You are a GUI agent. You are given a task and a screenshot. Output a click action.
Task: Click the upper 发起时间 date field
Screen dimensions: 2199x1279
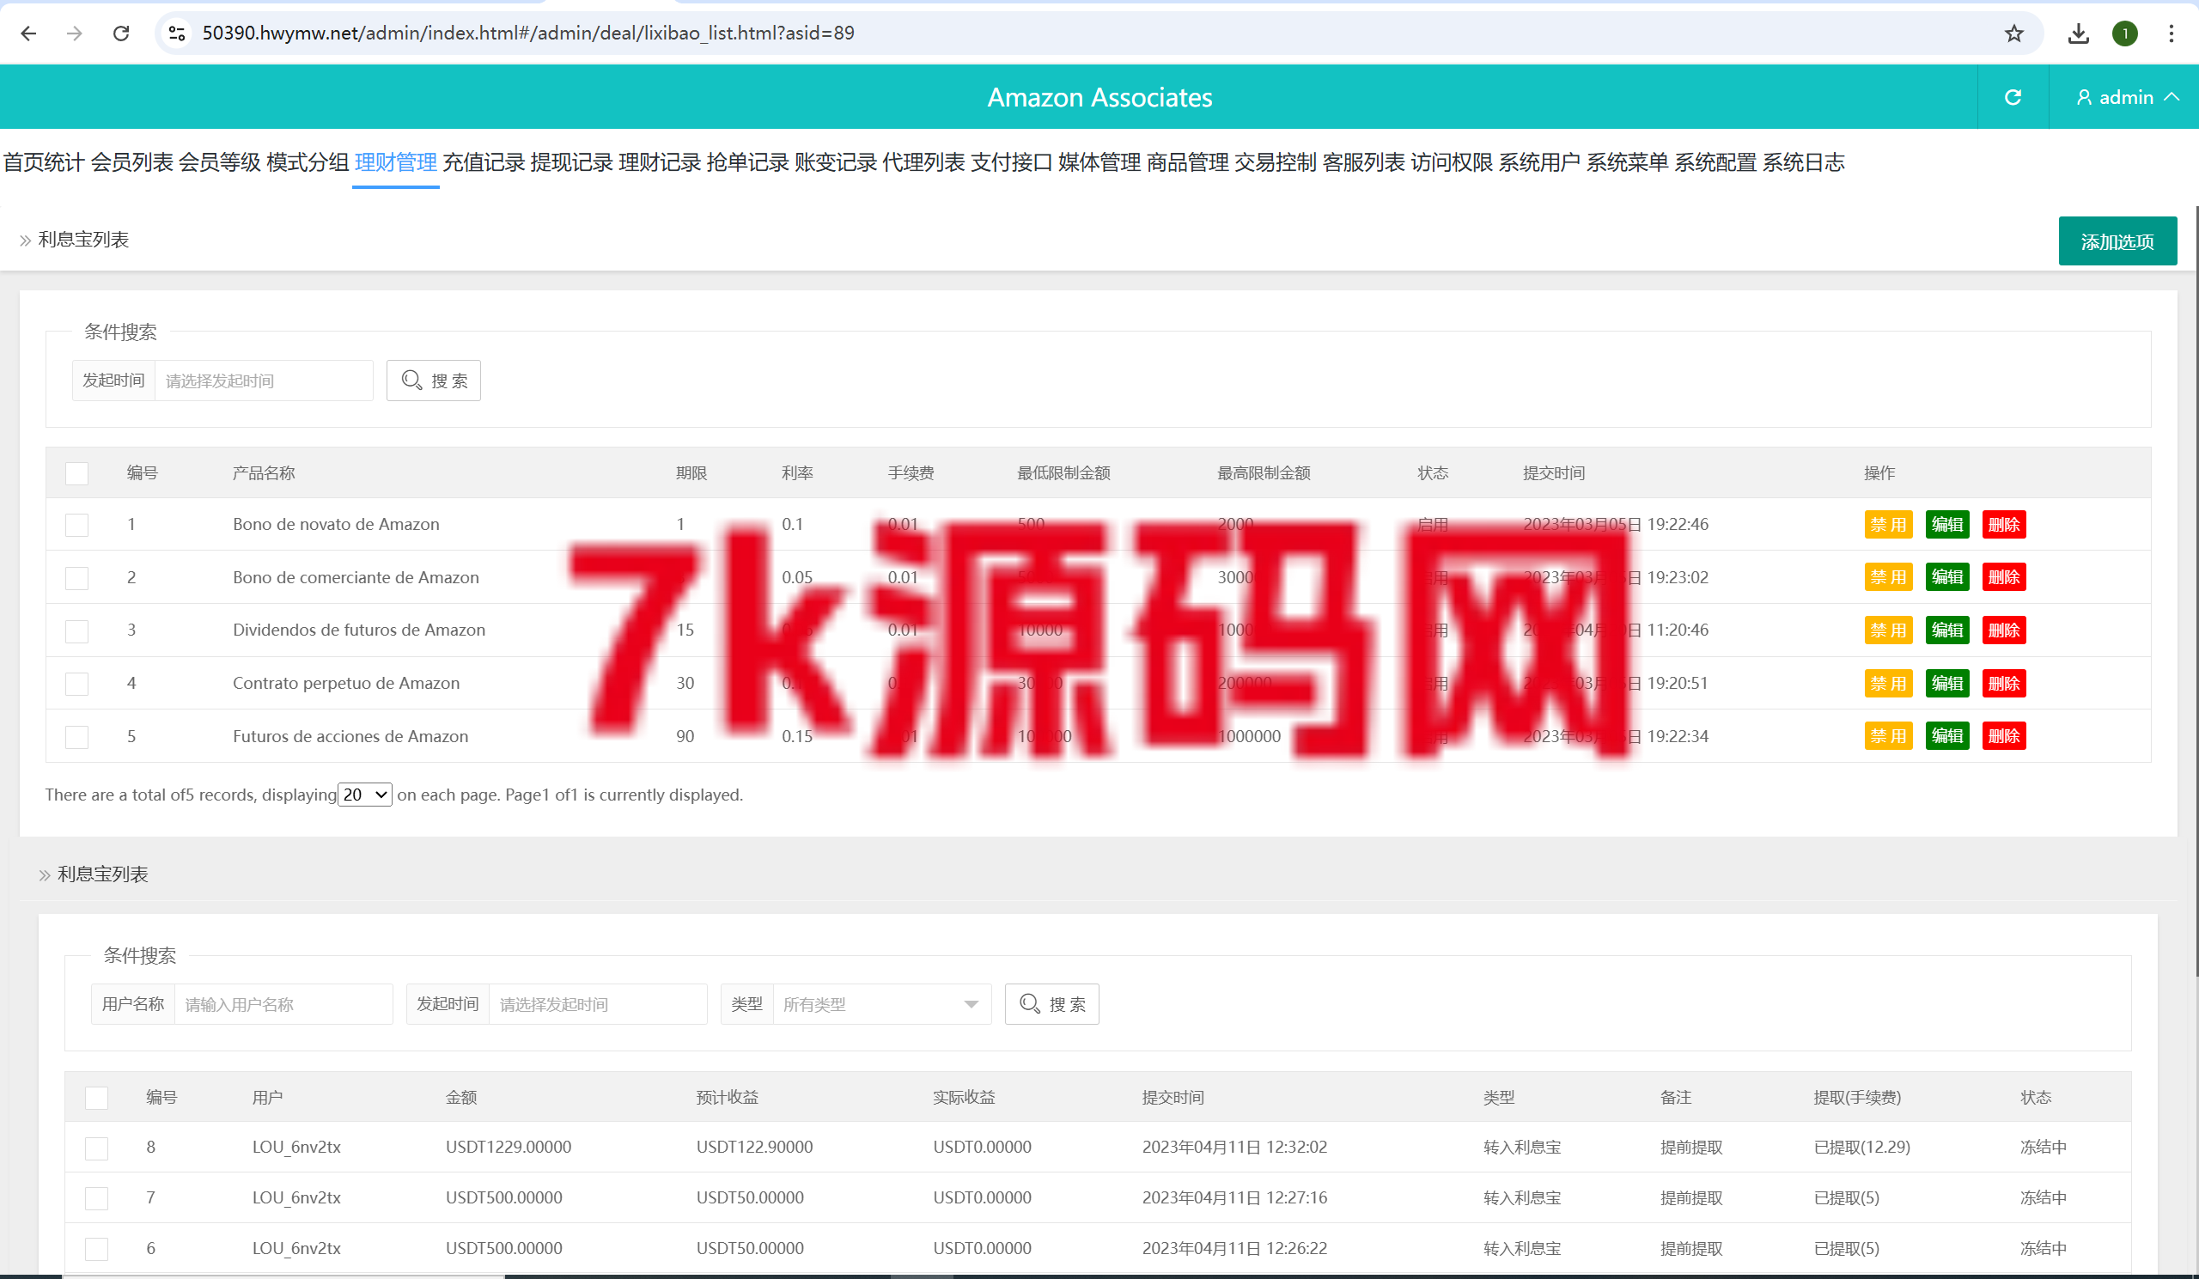click(x=264, y=381)
